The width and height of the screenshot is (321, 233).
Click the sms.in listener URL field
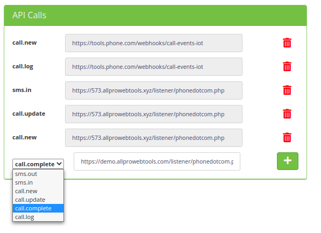click(x=154, y=90)
